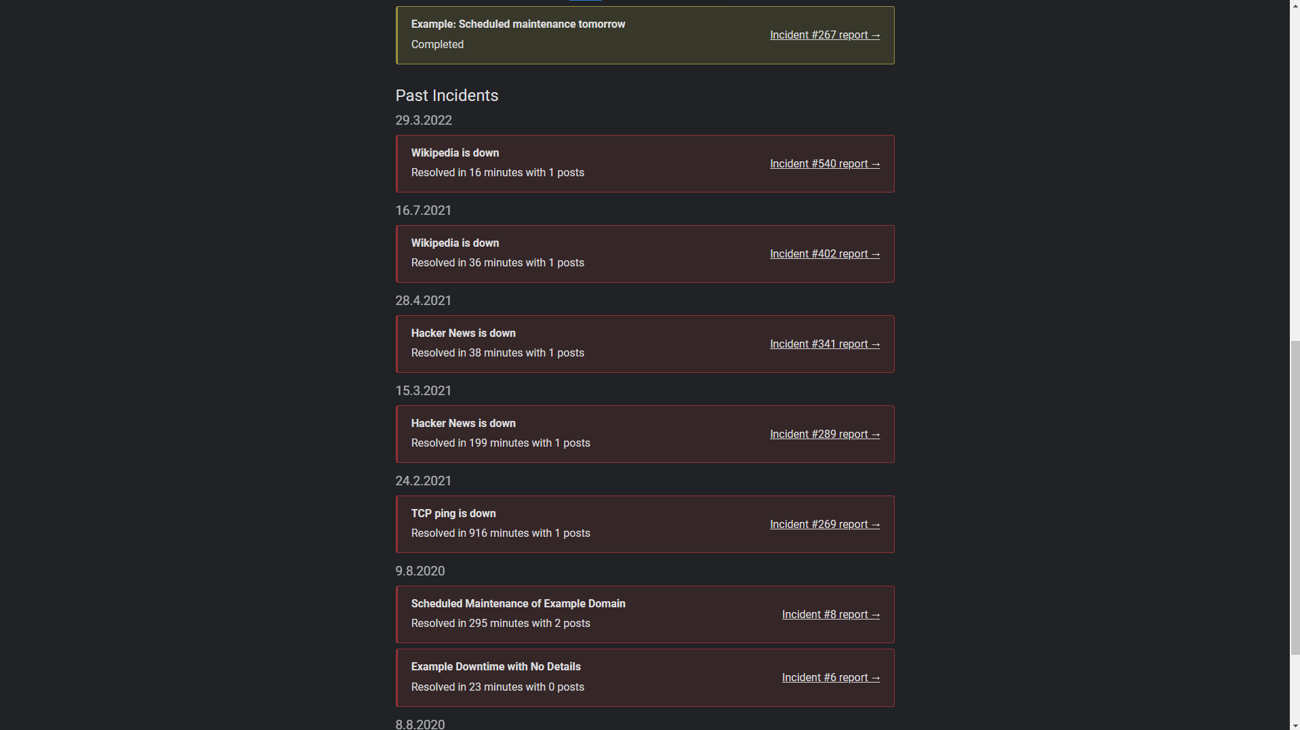Viewport: 1300px width, 730px height.
Task: Open the Incident #341 report link
Action: pyautogui.click(x=824, y=344)
